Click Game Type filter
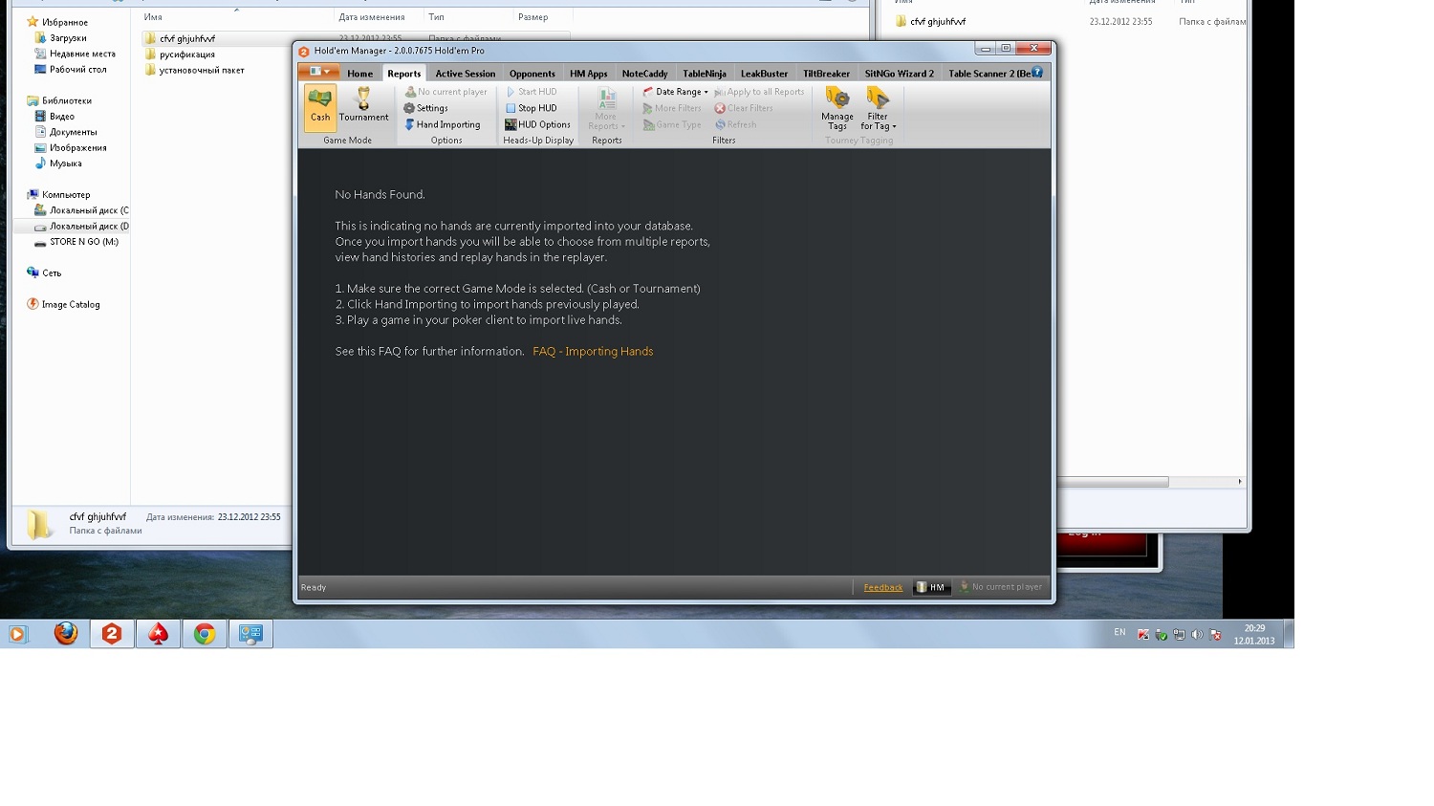Viewport: 1434px width, 806px height. pyautogui.click(x=671, y=124)
